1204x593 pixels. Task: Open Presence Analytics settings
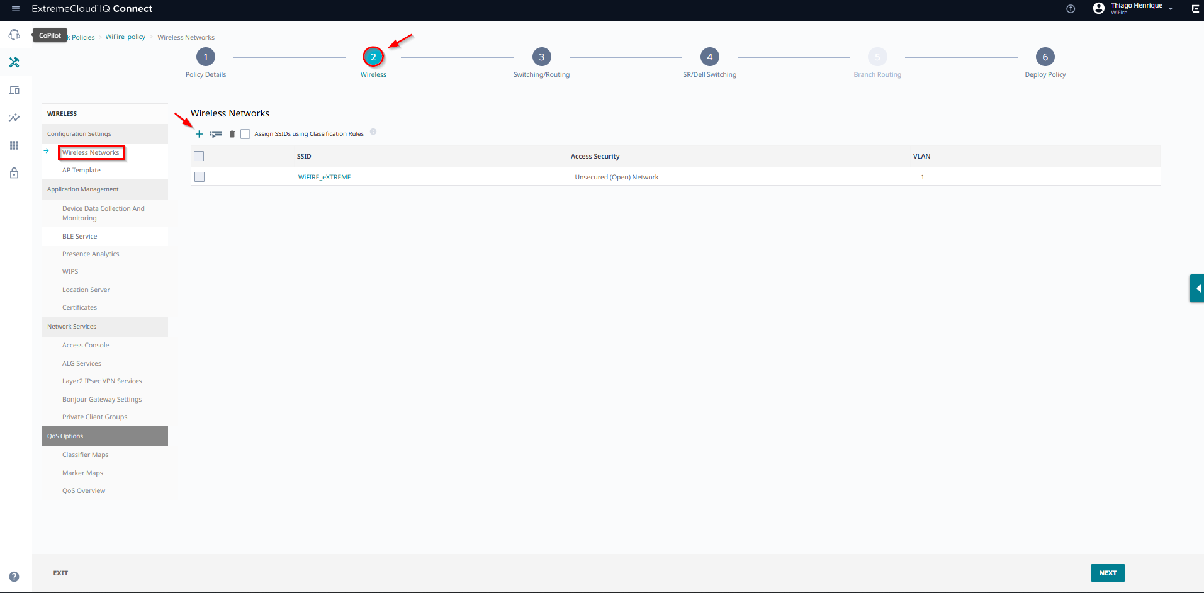point(91,254)
